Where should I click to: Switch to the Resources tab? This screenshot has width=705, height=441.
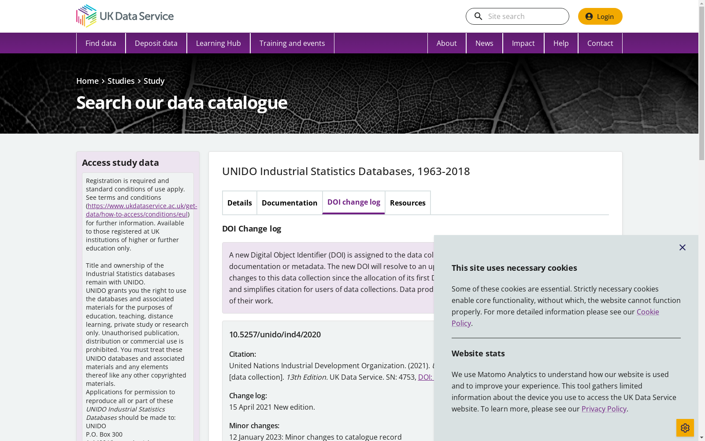coord(408,203)
